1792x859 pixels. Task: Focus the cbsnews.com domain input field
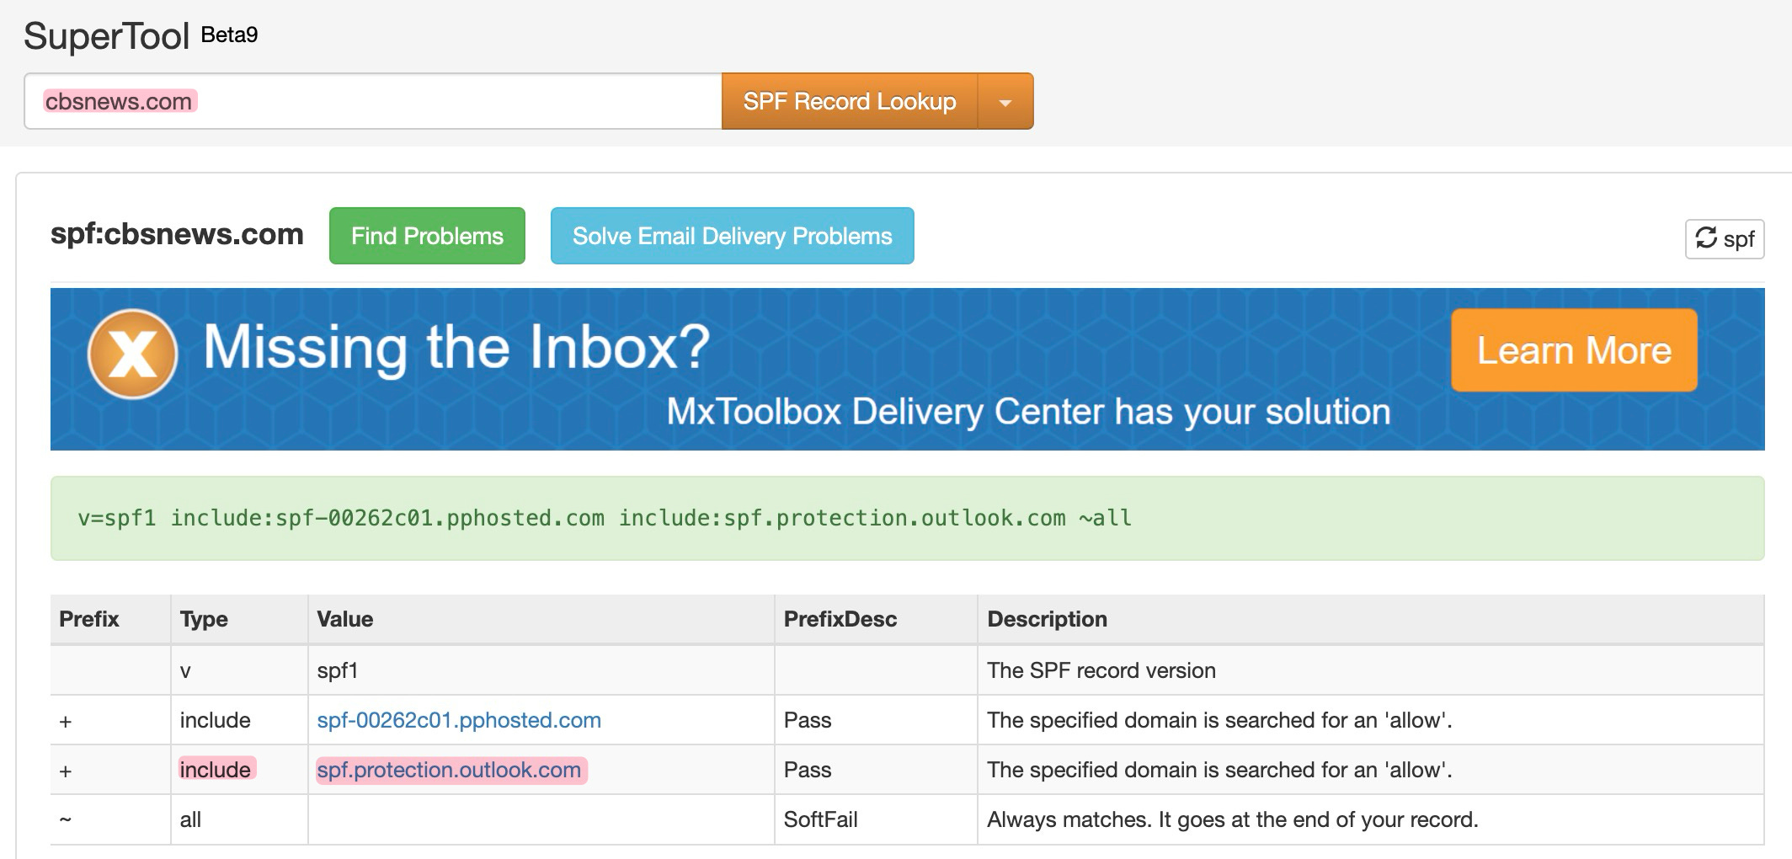[x=373, y=101]
